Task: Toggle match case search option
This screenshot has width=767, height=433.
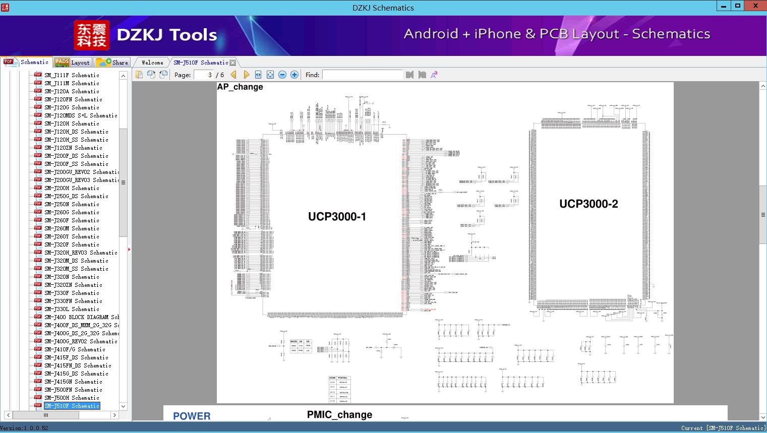Action: tap(434, 75)
